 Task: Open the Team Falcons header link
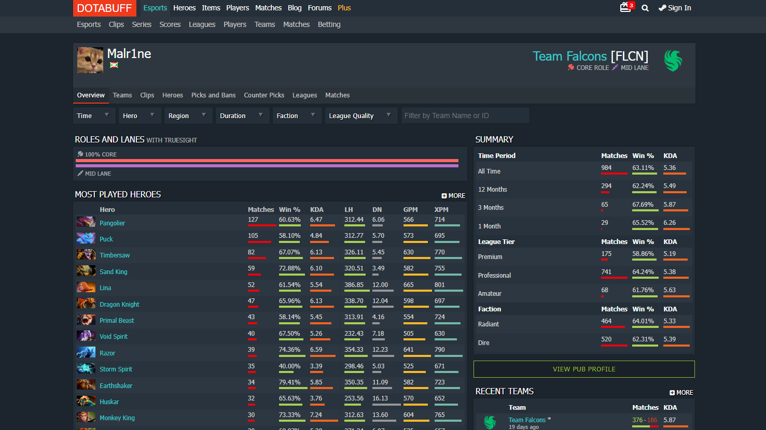569,56
